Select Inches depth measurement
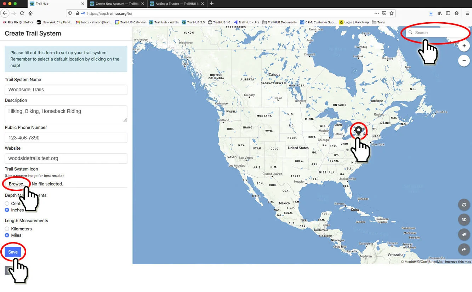 (x=7, y=210)
